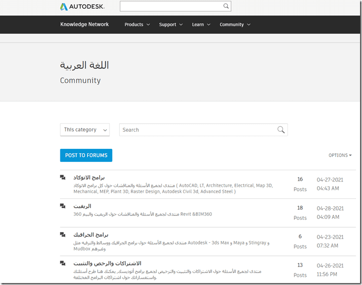362x285 pixels.
Task: Click the top Autodesk search input field
Action: point(171,6)
